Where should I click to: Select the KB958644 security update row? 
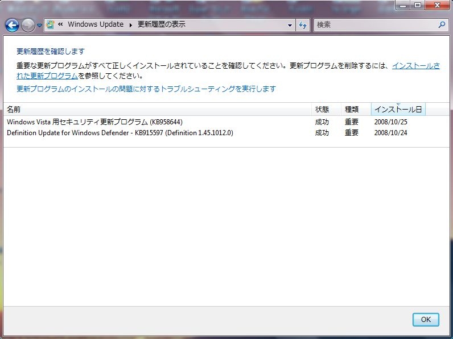[226, 122]
